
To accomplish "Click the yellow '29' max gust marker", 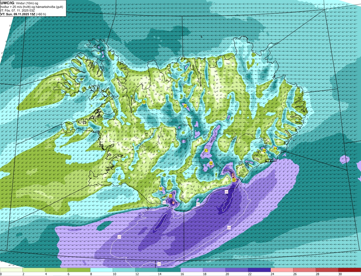I will 275,148.
